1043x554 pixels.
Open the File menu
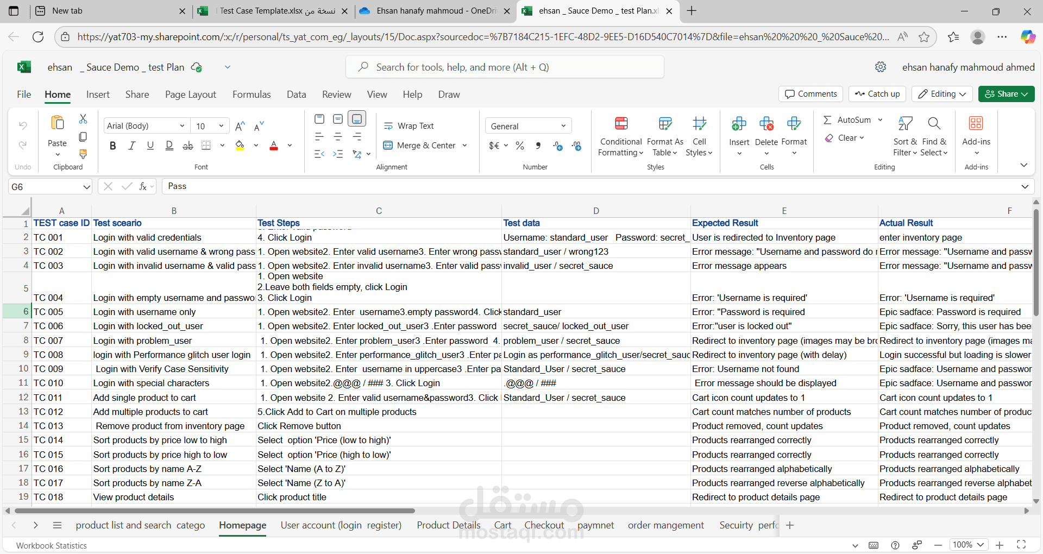click(x=24, y=95)
